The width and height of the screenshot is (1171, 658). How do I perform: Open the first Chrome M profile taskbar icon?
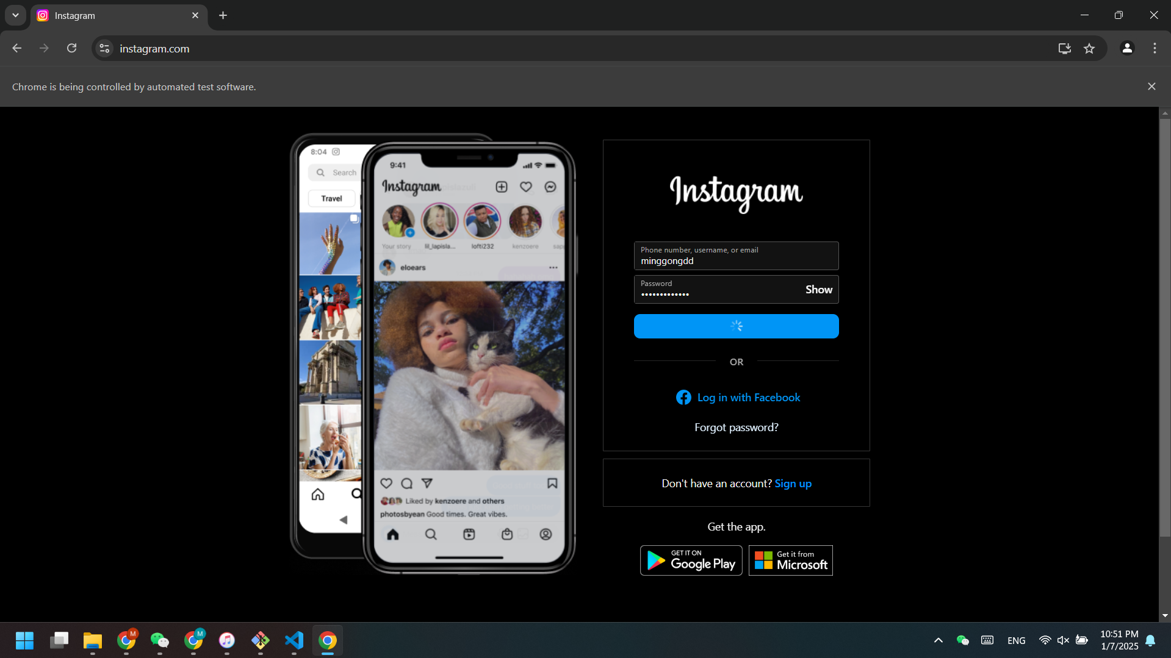click(x=126, y=640)
